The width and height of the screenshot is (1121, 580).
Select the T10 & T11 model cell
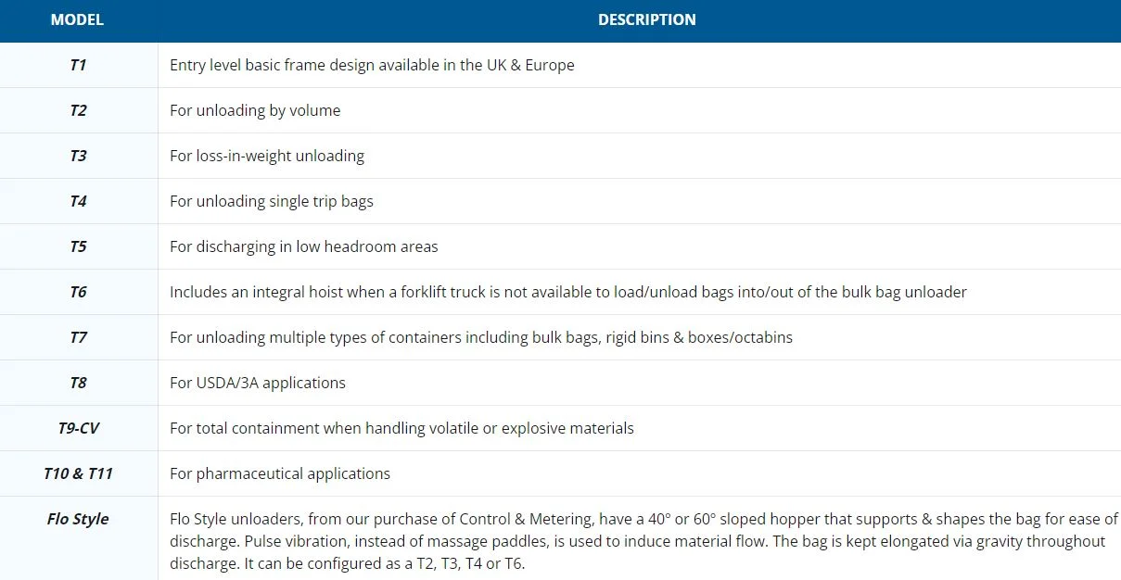(x=78, y=473)
